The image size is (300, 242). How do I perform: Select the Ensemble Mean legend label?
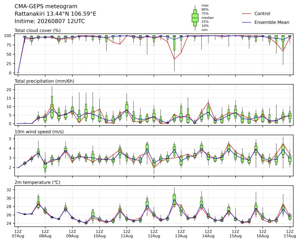coord(272,22)
